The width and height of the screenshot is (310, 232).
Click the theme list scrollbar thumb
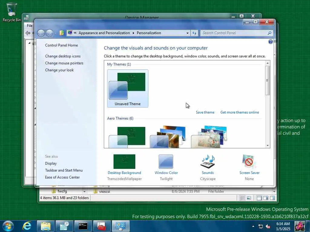pyautogui.click(x=268, y=80)
